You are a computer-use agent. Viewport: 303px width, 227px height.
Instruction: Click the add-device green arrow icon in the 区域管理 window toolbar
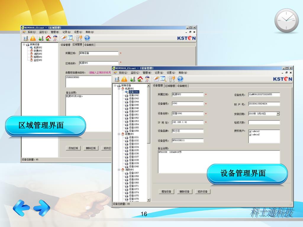click(x=41, y=38)
